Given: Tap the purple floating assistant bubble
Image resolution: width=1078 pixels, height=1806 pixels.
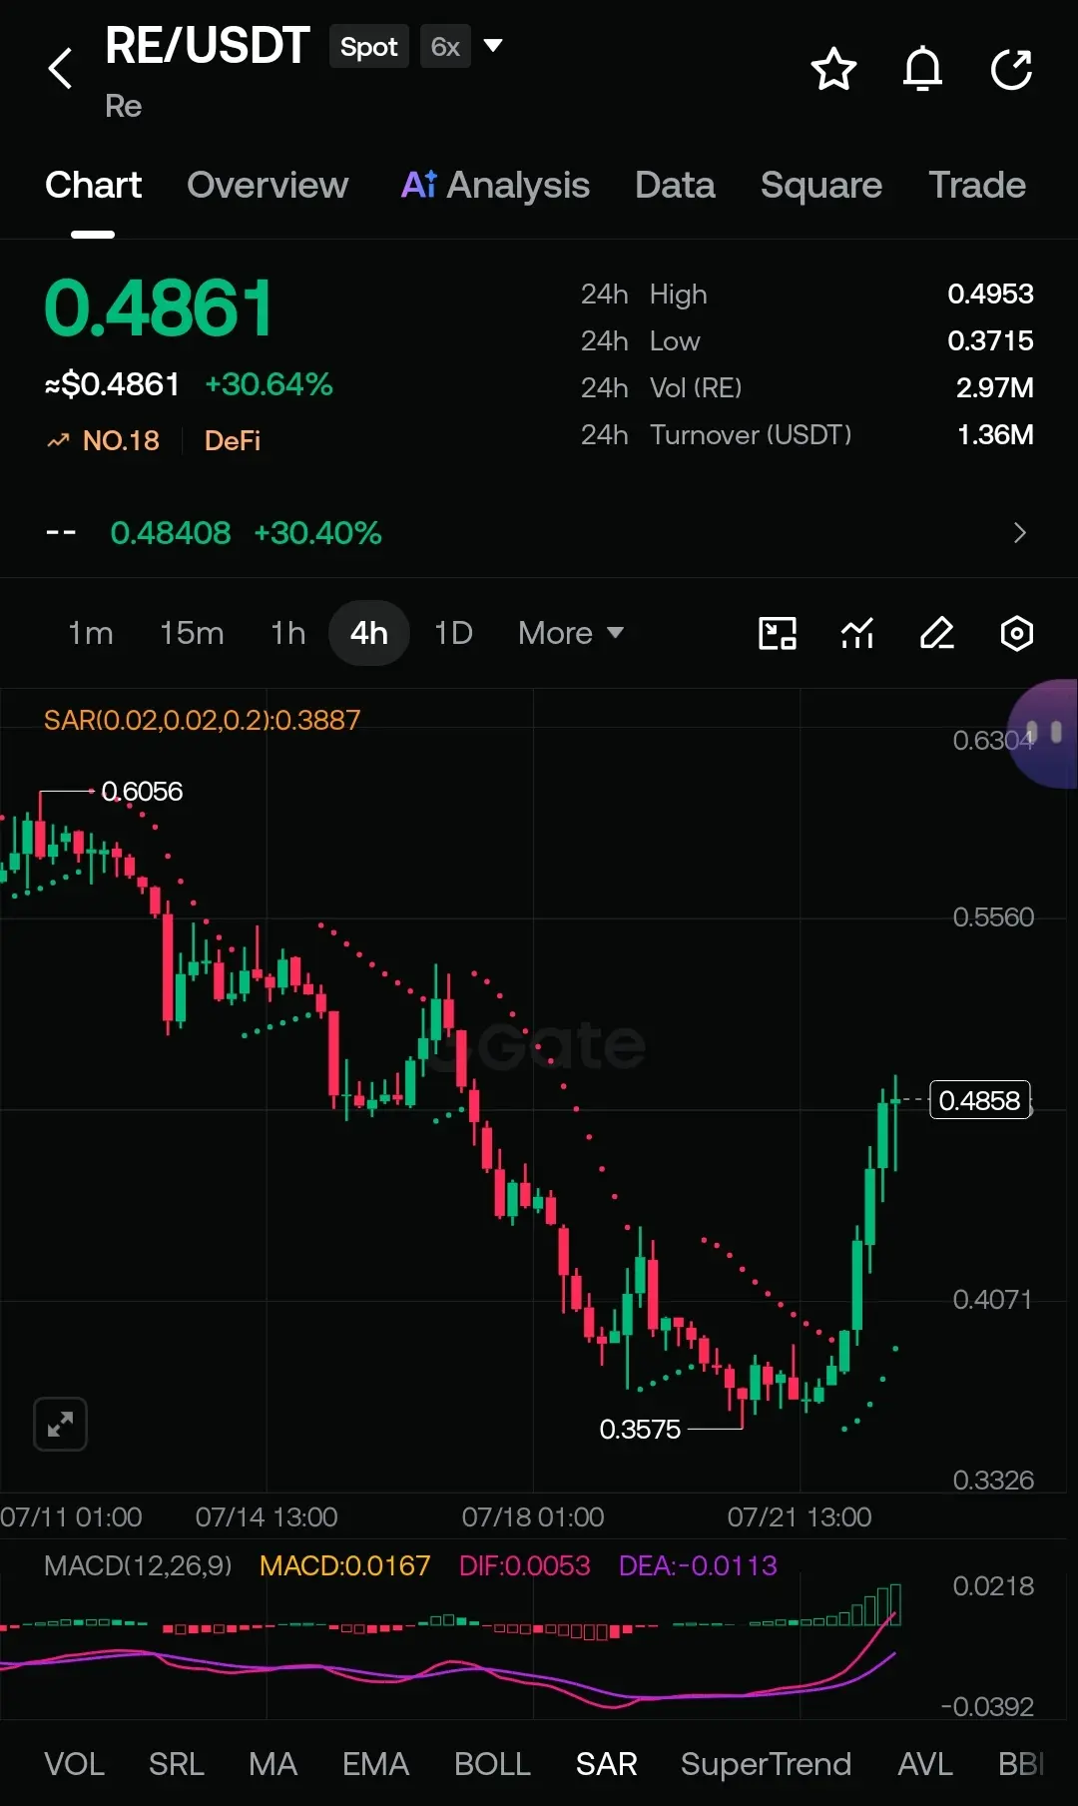Looking at the screenshot, I should [1043, 734].
